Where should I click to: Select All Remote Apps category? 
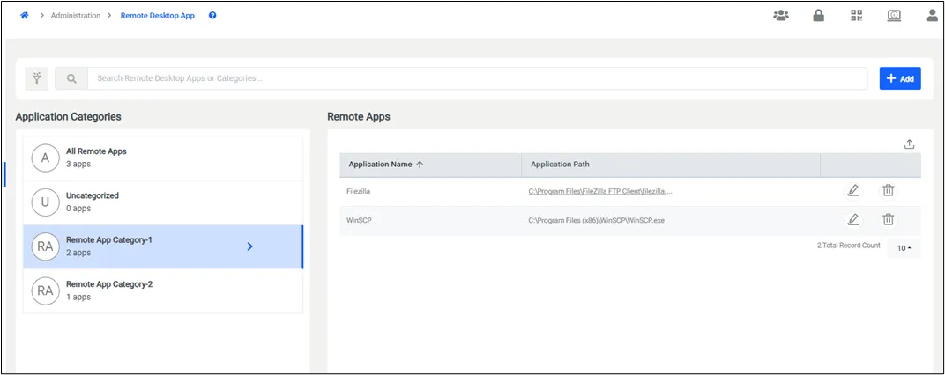click(x=163, y=158)
